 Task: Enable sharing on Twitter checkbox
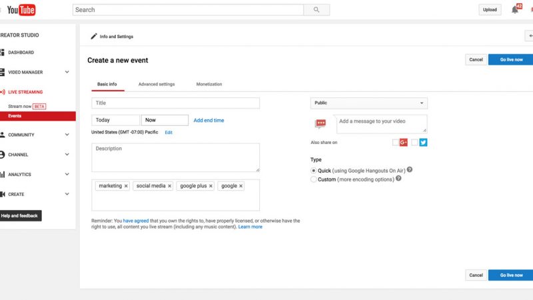click(414, 142)
